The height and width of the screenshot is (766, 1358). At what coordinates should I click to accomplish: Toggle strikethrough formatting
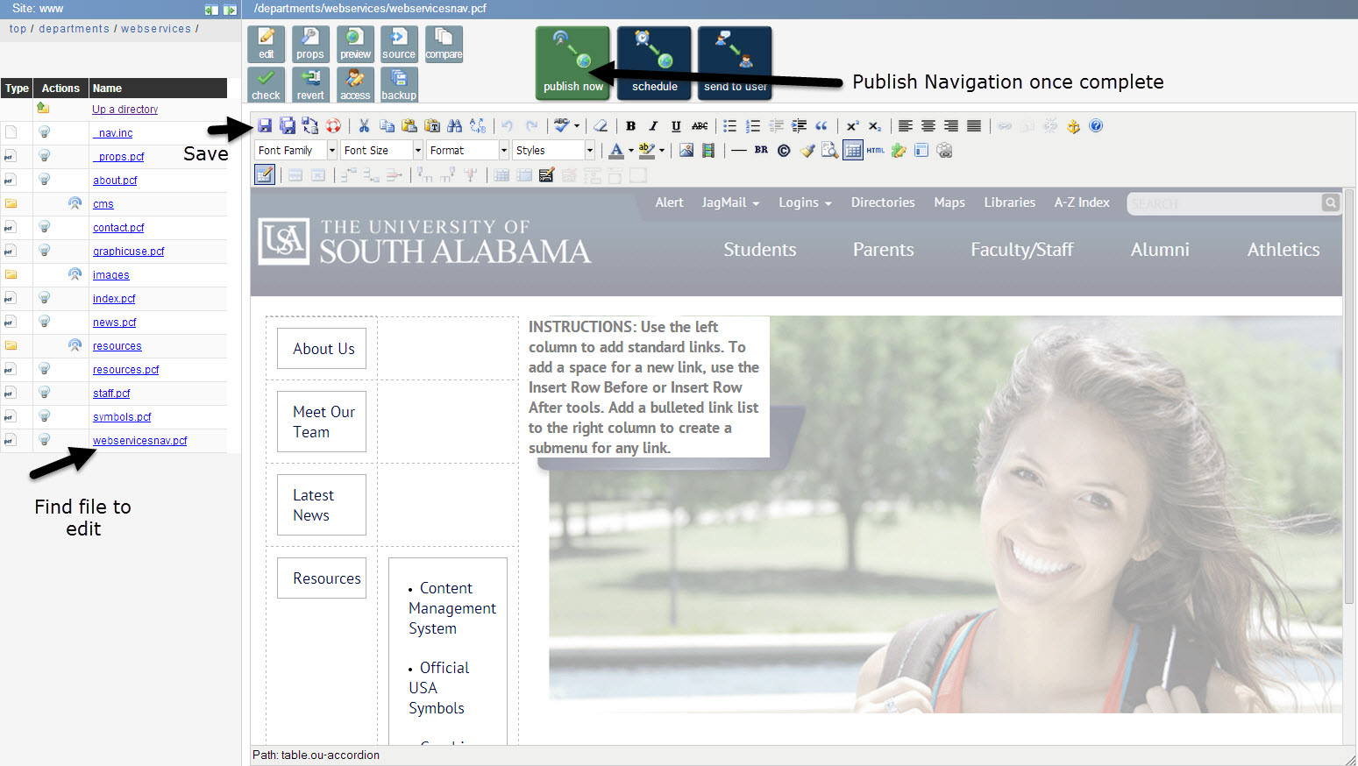700,126
